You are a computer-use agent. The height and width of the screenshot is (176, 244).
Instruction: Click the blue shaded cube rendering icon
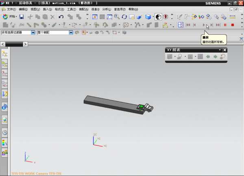coord(148,17)
